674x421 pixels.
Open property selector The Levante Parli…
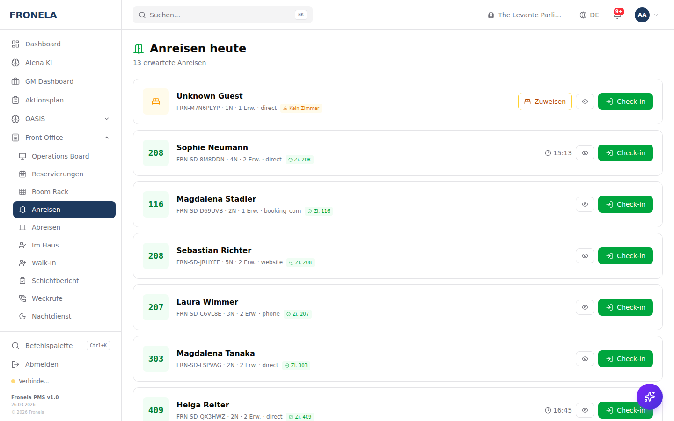524,15
